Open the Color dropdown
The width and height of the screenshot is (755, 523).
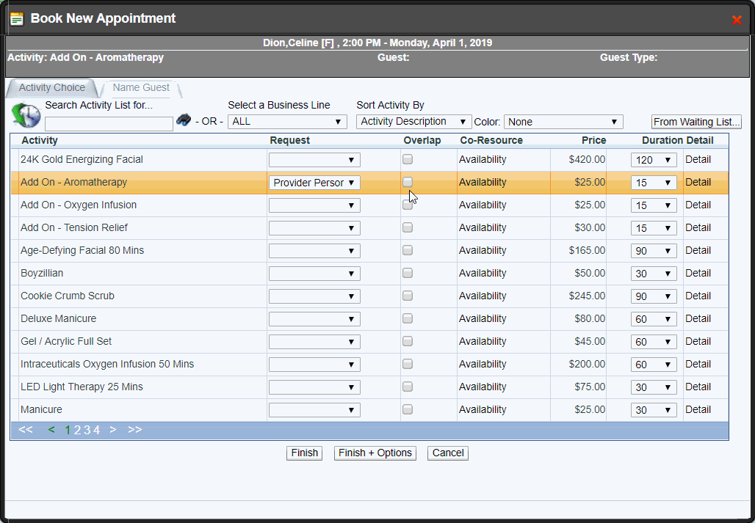(563, 122)
